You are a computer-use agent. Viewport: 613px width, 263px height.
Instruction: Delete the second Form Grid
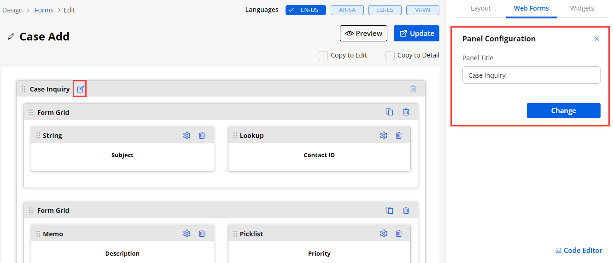[406, 210]
